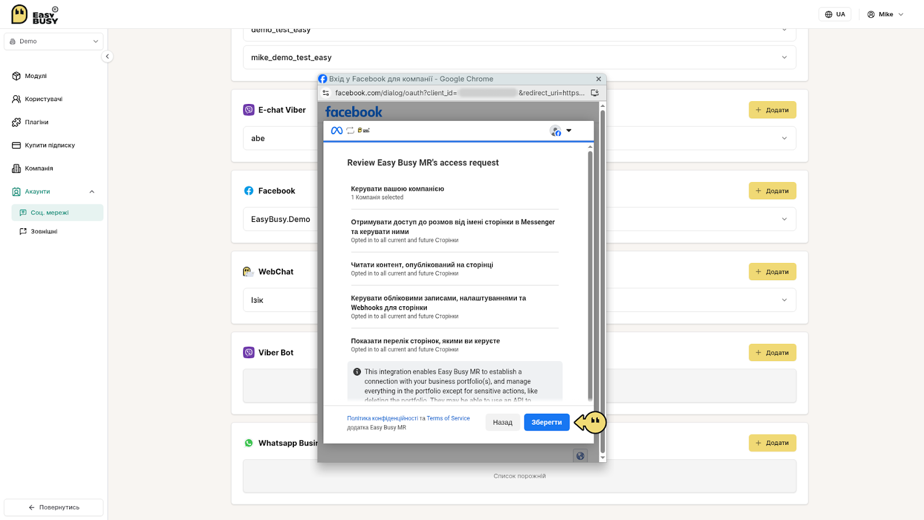This screenshot has height=520, width=924.
Task: Select Соц. мережі submenu item
Action: tap(57, 213)
